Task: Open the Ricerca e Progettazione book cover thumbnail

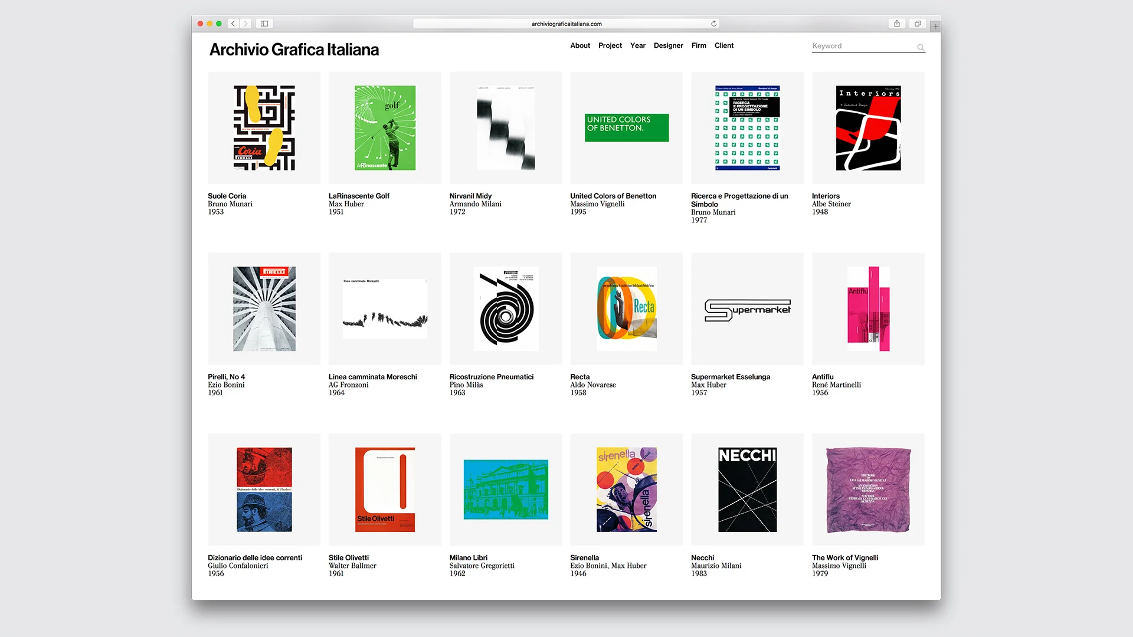Action: [x=748, y=128]
